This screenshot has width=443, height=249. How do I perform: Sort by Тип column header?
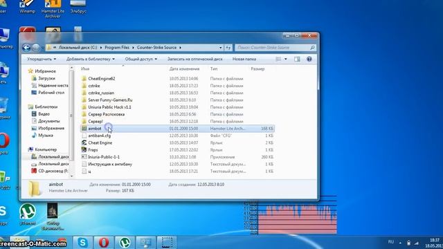point(214,69)
